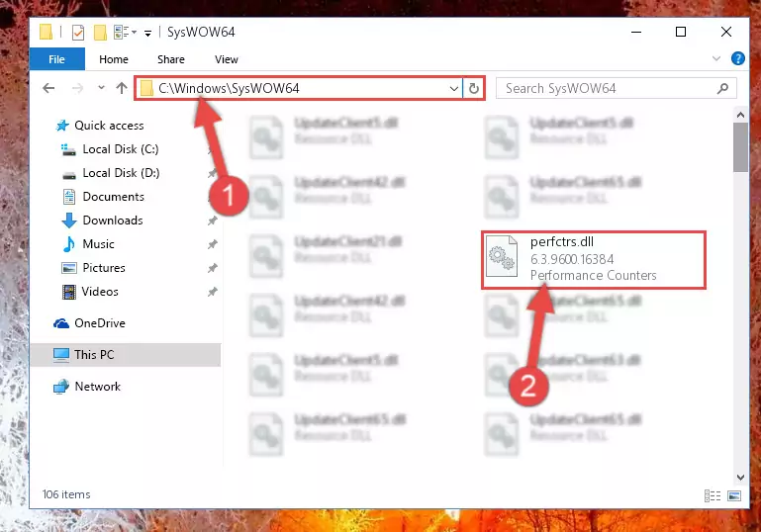
Task: Click the search magnifier icon
Action: point(722,89)
